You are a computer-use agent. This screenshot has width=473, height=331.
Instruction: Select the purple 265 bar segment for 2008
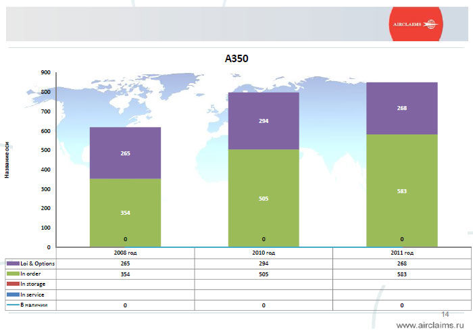pyautogui.click(x=125, y=153)
